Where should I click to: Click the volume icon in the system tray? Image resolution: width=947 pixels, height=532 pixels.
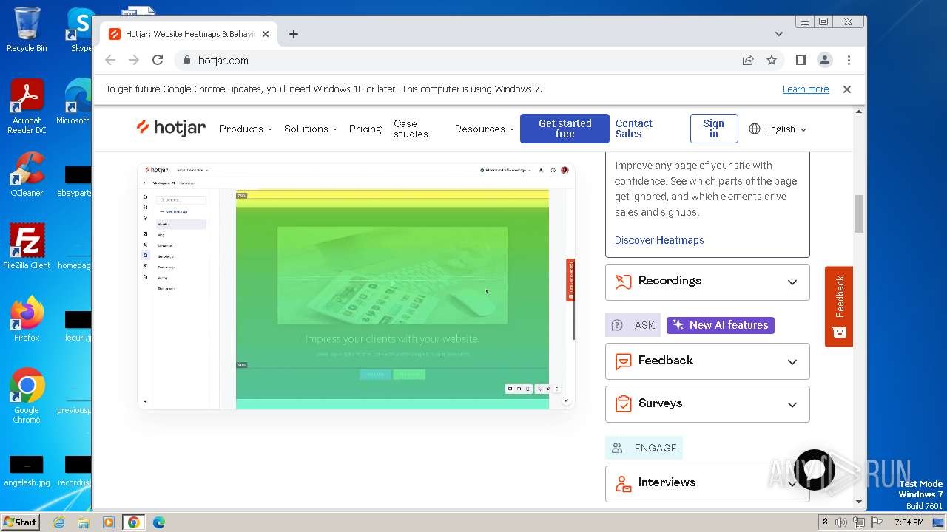pyautogui.click(x=841, y=522)
